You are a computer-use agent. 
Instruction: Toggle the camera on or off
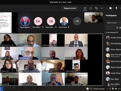tap(111, 8)
